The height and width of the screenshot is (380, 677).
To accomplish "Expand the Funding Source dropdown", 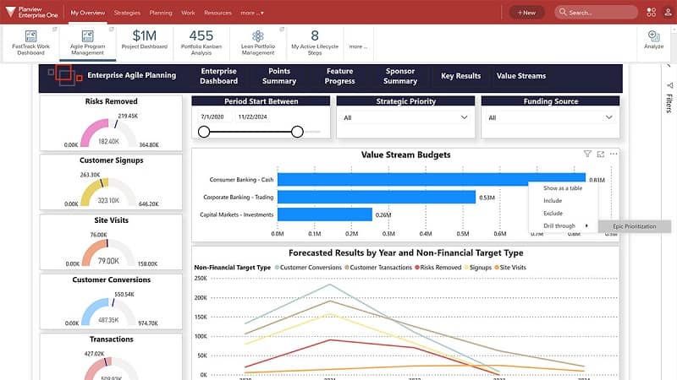I will coord(550,118).
